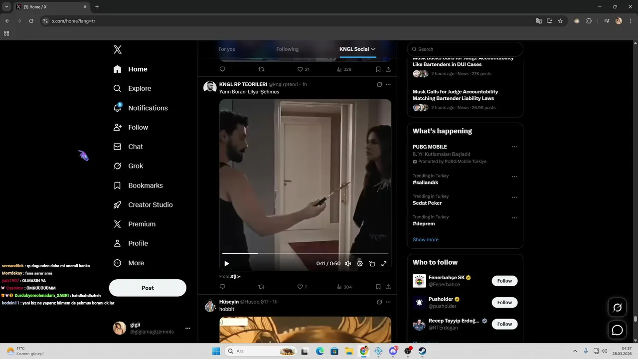Click the Search input field
Screen dimensions: 638x359
[465, 49]
